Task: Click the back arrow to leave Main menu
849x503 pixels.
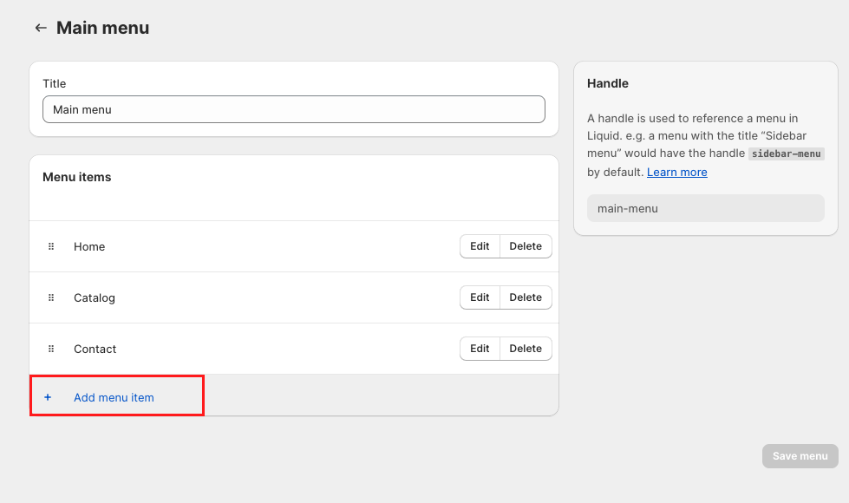Action: [40, 27]
